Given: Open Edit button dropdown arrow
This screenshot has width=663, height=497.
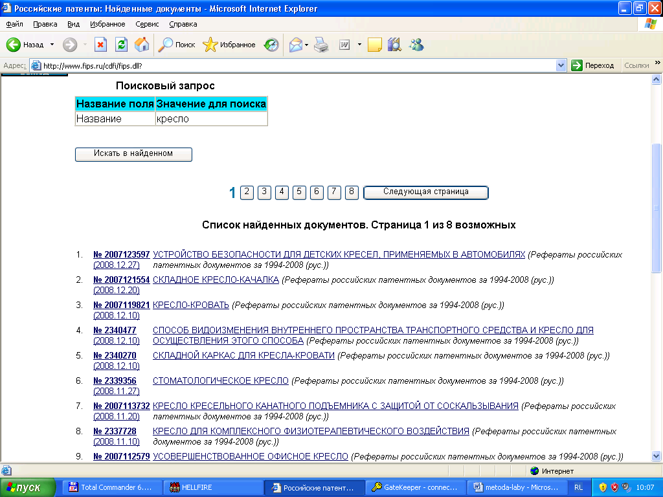Looking at the screenshot, I should point(359,45).
